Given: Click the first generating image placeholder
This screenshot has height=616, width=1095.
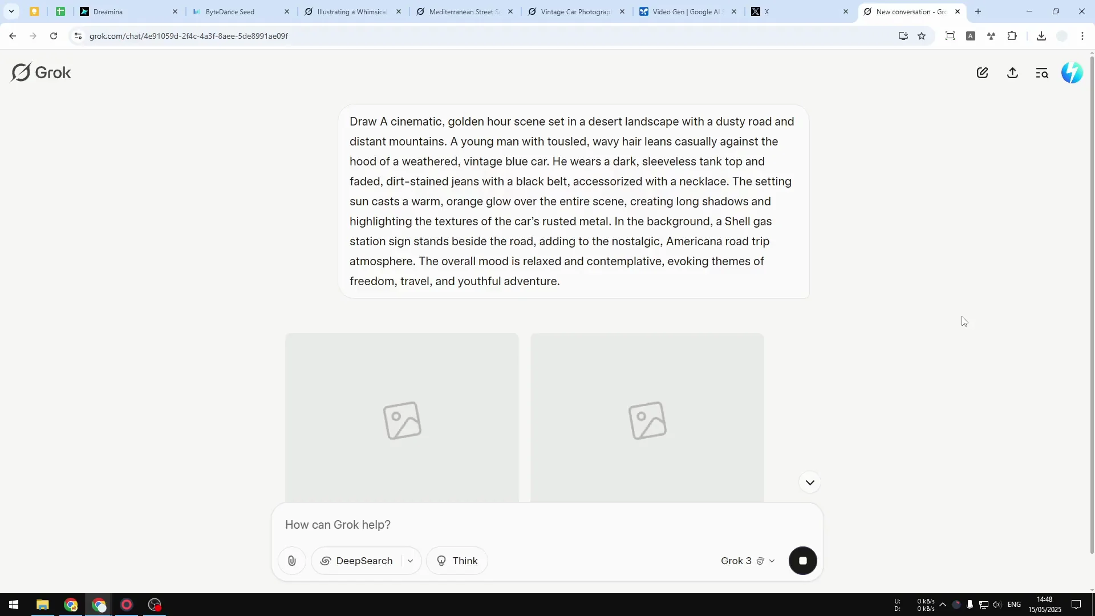Looking at the screenshot, I should pyautogui.click(x=401, y=420).
